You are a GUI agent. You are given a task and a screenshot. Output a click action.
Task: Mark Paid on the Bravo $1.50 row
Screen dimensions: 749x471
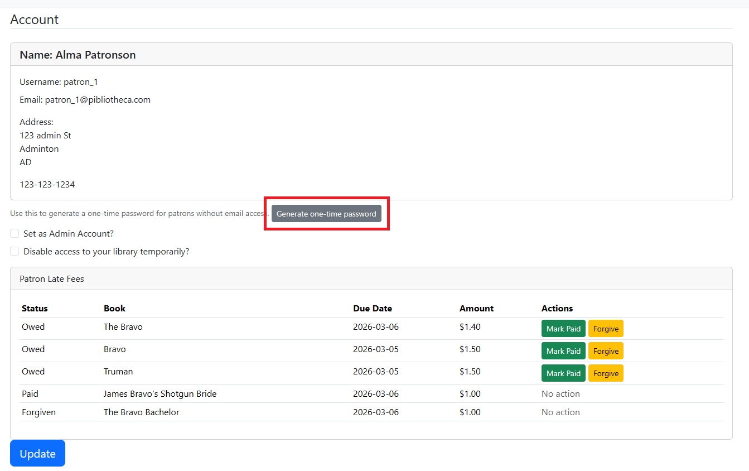[563, 351]
